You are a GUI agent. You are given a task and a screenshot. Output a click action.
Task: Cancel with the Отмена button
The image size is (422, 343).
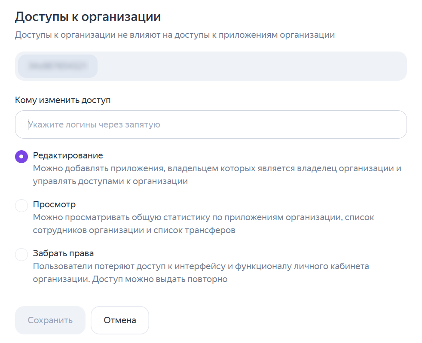pos(120,320)
